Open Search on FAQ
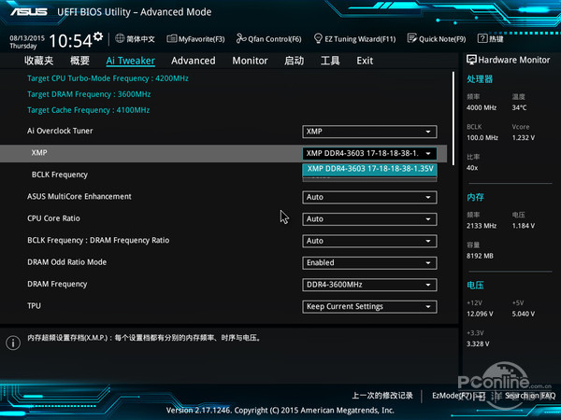Viewport: 561px width, 420px height. (530, 396)
